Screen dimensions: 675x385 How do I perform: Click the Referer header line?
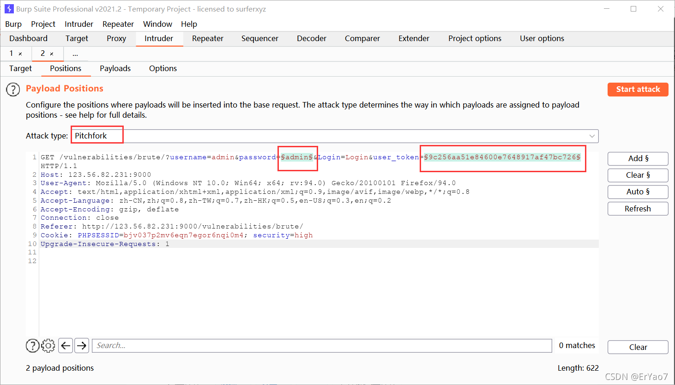coord(172,227)
